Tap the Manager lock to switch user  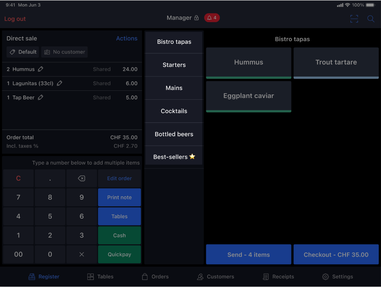click(x=183, y=18)
